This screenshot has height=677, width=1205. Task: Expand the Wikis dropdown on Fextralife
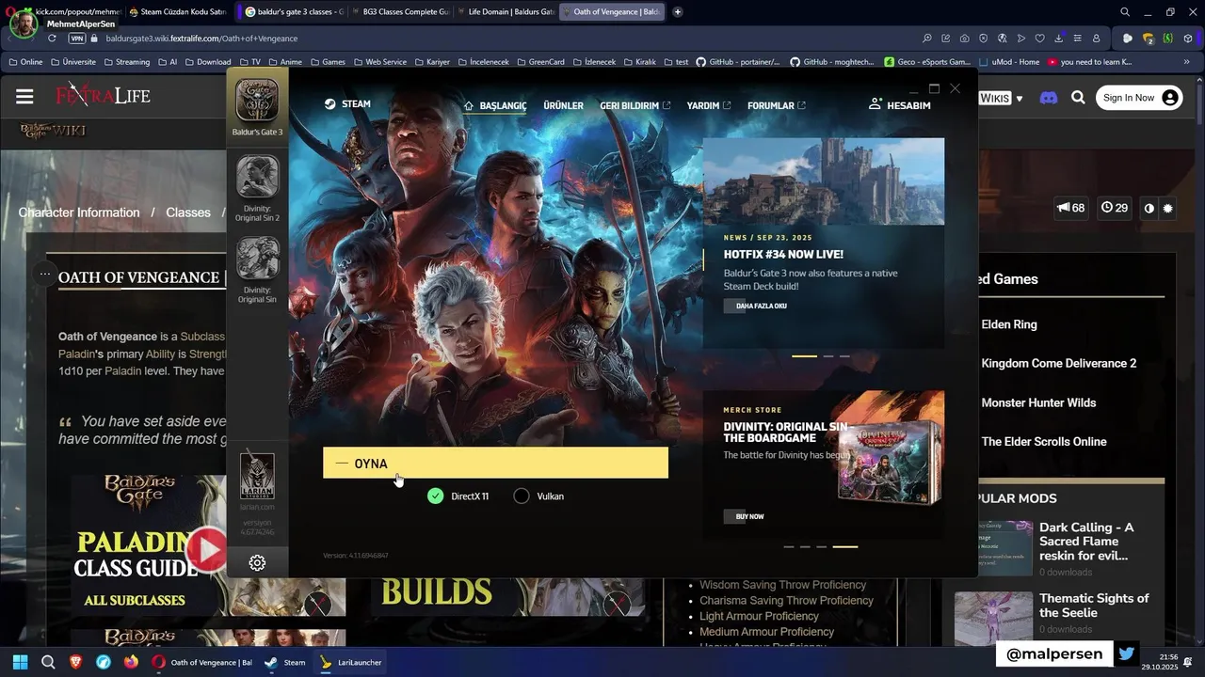(1002, 98)
